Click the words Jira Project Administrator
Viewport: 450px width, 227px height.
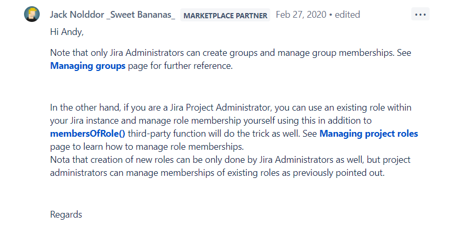click(221, 108)
